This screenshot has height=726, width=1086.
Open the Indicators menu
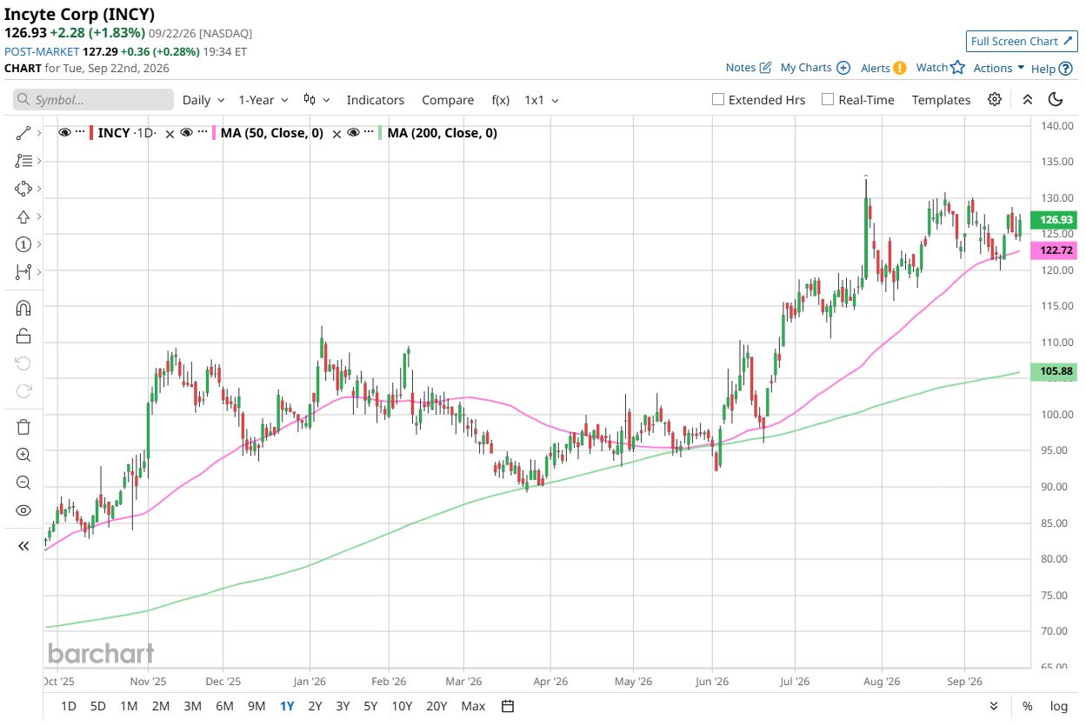click(x=376, y=100)
